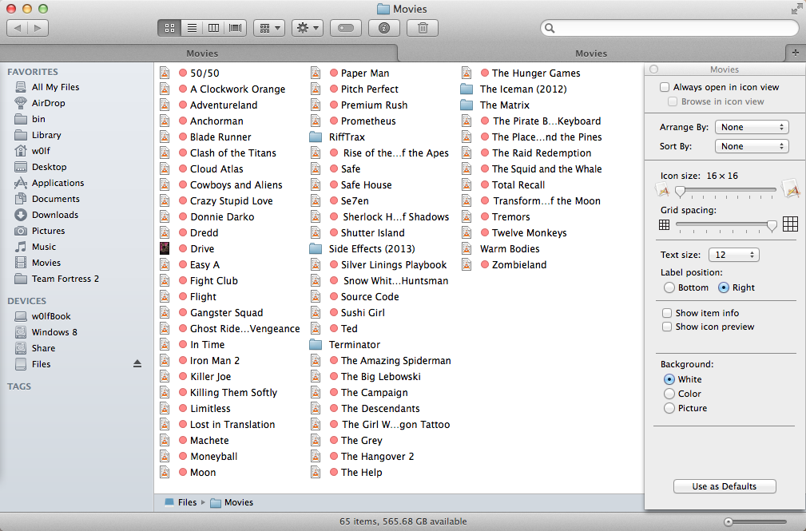Viewport: 806px width, 531px height.
Task: Enable Show icon preview checkbox
Action: [667, 327]
